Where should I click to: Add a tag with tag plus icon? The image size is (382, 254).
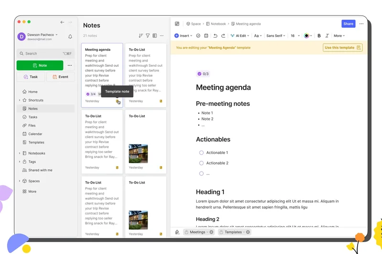click(x=177, y=232)
